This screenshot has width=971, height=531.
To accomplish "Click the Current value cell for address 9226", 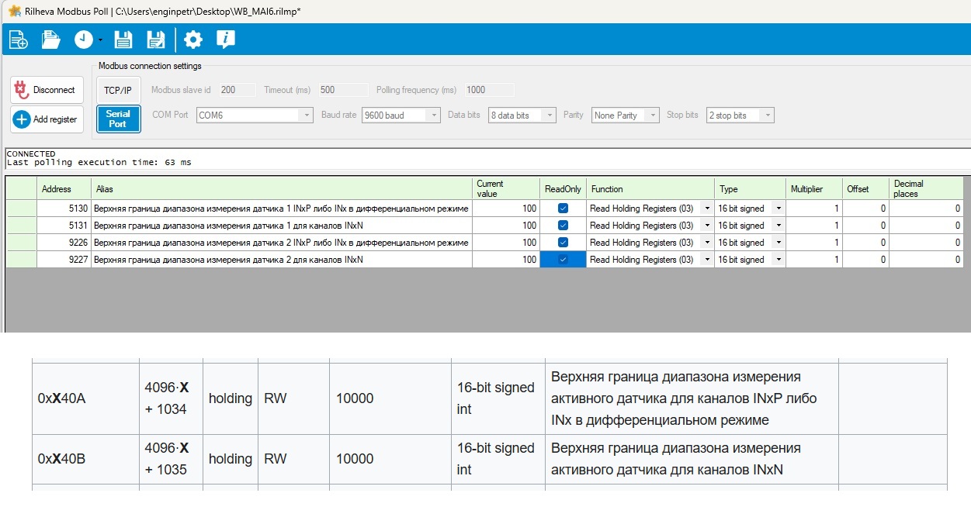I will click(x=505, y=243).
